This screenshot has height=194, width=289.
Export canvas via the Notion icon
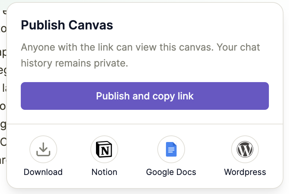click(104, 149)
